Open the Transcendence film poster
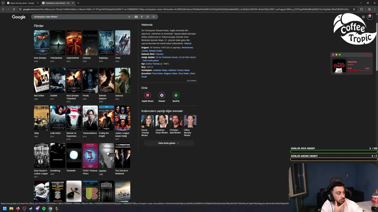Screen dimensions: 378x212 (90, 118)
